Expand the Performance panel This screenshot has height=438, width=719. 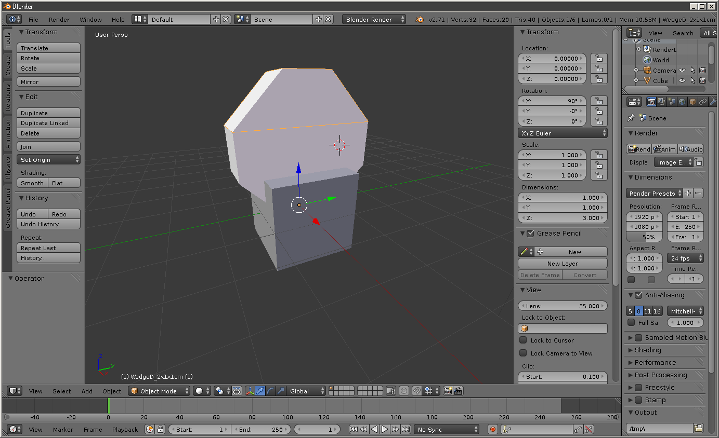(655, 363)
